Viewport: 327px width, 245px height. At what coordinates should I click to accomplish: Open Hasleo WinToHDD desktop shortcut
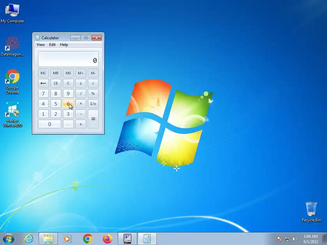point(12,115)
